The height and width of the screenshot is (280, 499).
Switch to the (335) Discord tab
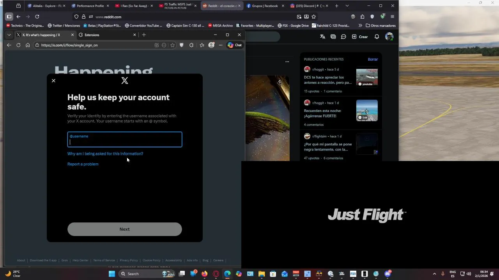click(309, 6)
